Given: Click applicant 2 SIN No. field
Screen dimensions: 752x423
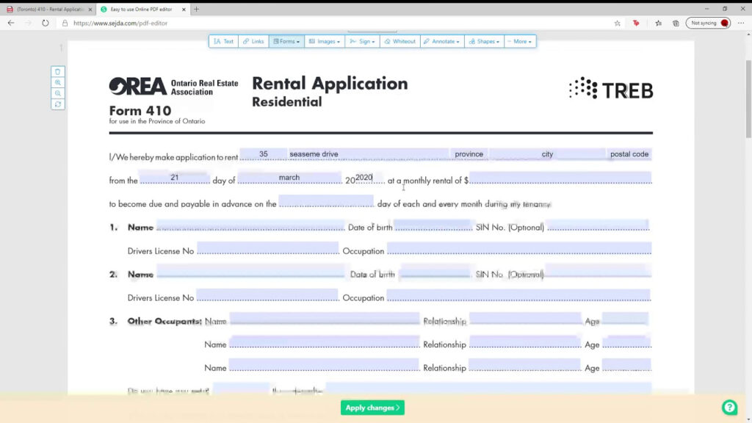Looking at the screenshot, I should tap(598, 272).
